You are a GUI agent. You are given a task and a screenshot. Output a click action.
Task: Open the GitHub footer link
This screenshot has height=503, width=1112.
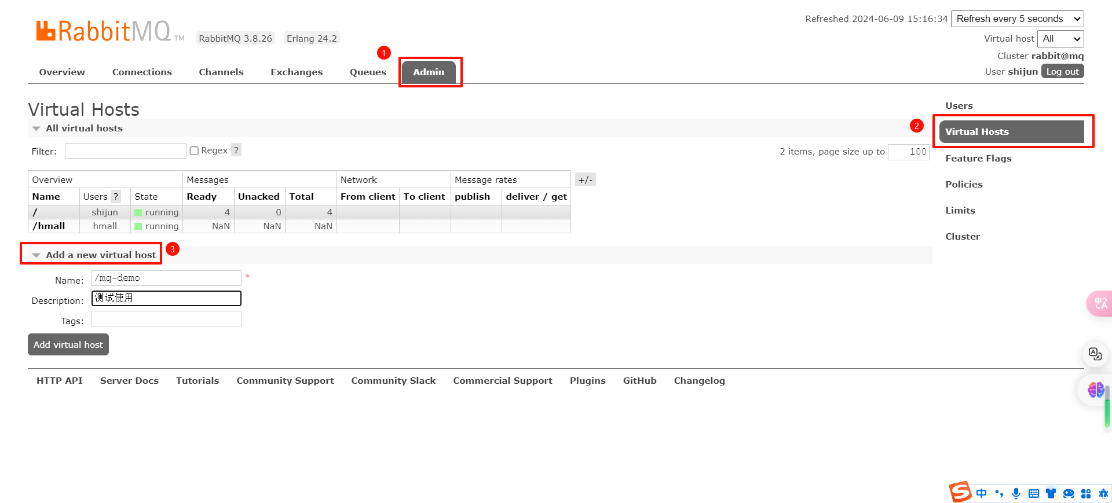coord(639,380)
